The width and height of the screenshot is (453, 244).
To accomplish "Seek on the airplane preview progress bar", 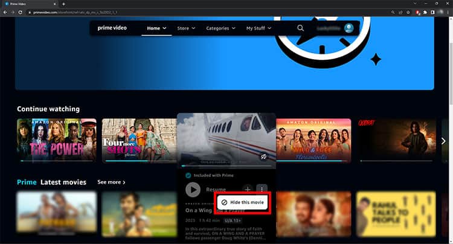I will click(226, 166).
